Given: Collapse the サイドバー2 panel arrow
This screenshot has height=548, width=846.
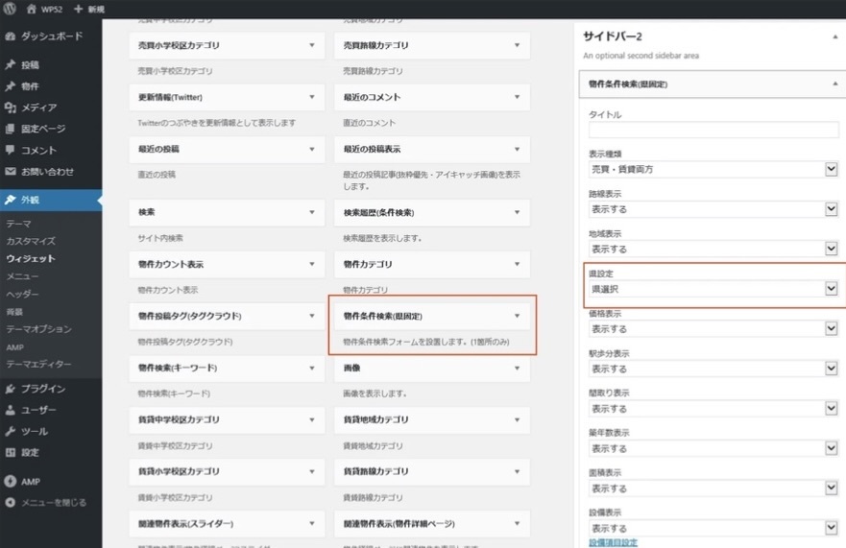Looking at the screenshot, I should coord(834,36).
